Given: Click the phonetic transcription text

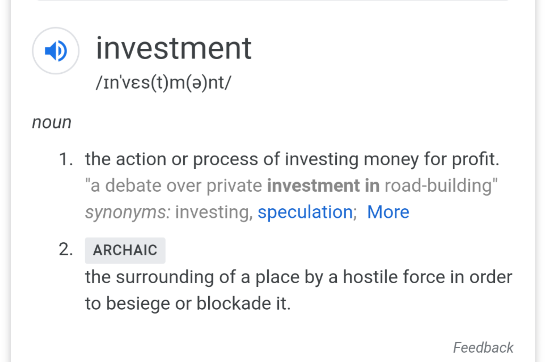Looking at the screenshot, I should tap(164, 83).
